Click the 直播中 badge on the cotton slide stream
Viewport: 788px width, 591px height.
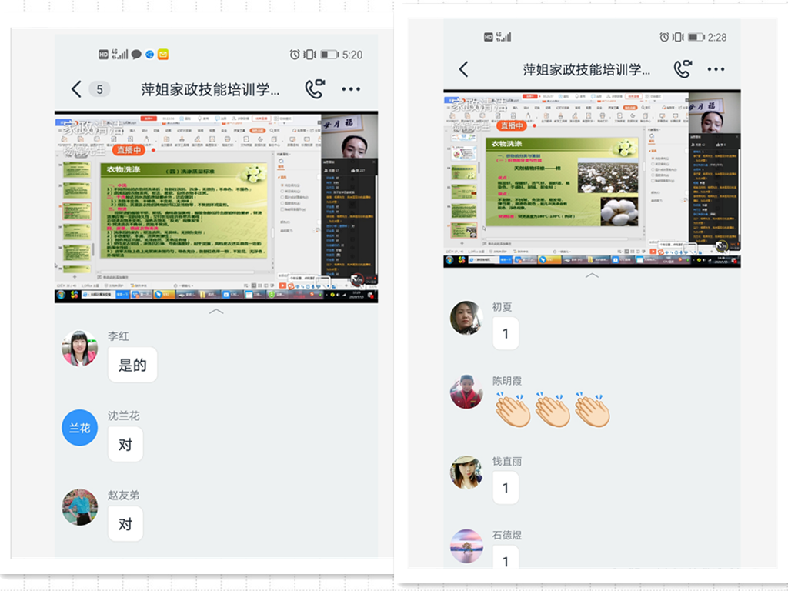tap(511, 125)
